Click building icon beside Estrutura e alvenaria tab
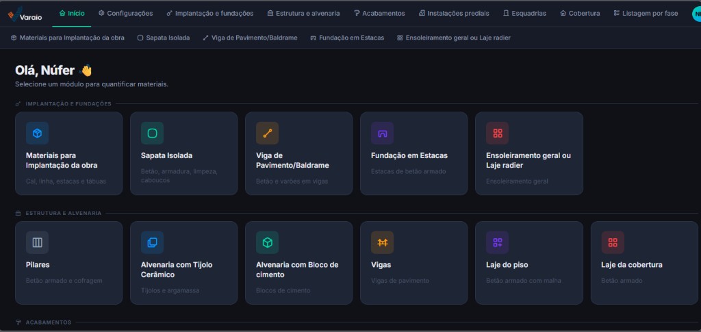Viewport: 701px width, 332px height. click(x=270, y=14)
